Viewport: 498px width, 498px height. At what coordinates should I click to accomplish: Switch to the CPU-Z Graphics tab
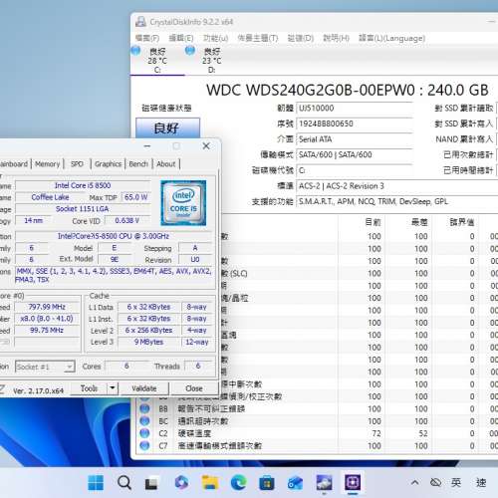coord(108,164)
